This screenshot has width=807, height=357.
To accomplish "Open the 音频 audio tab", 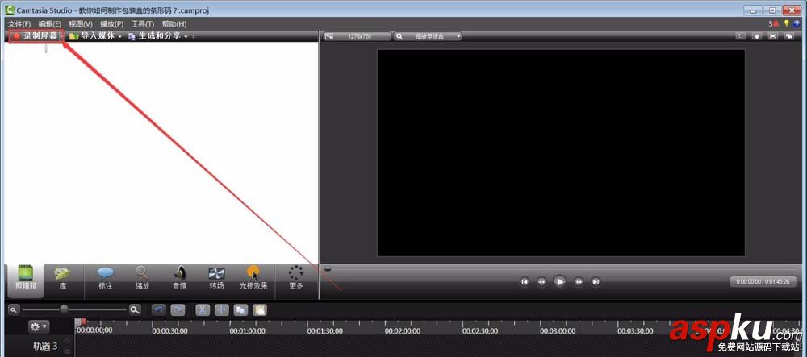I will point(180,278).
